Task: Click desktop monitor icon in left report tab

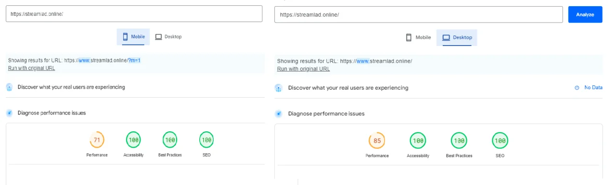Action: pos(158,37)
